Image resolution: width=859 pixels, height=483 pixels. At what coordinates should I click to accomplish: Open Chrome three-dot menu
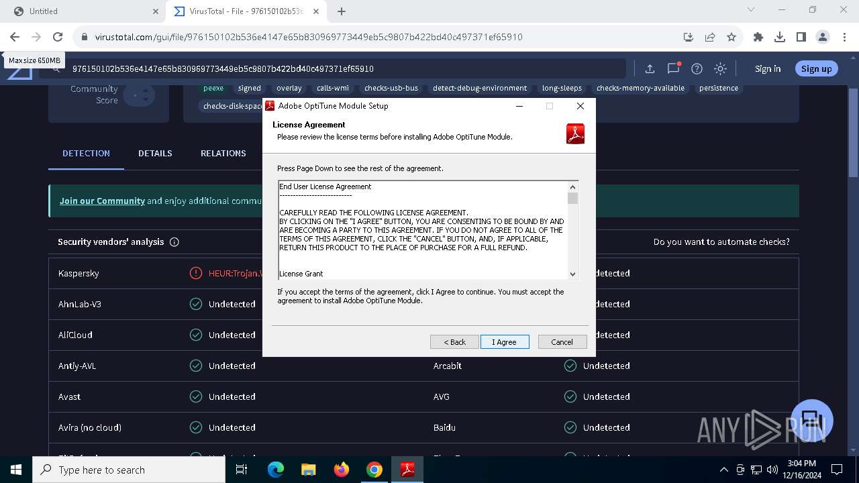point(844,37)
